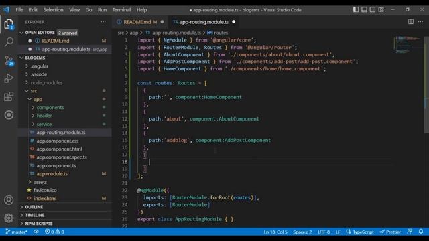This screenshot has width=429, height=241.
Task: Switch to the app-routing.module.ts editor tab
Action: [x=204, y=22]
